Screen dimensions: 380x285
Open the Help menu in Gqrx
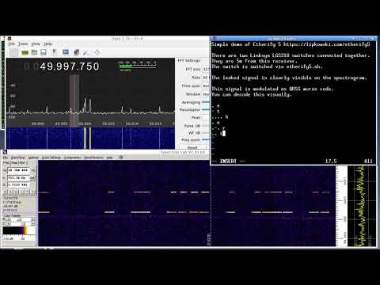pyautogui.click(x=47, y=44)
